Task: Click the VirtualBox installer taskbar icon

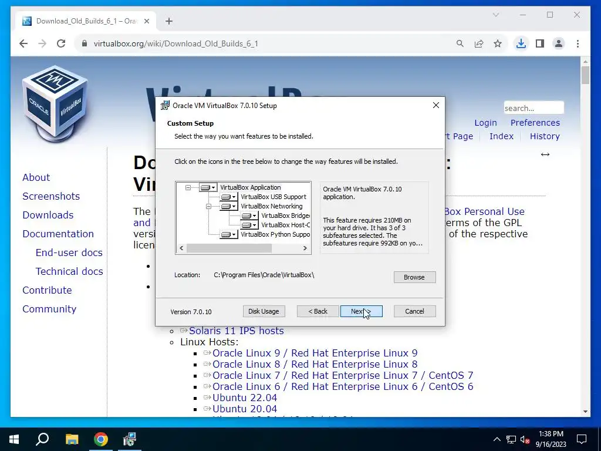Action: [130, 439]
